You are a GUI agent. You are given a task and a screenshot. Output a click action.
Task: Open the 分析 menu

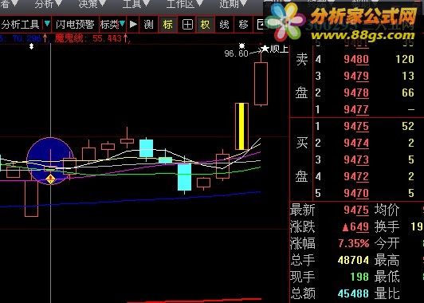[x=48, y=4]
